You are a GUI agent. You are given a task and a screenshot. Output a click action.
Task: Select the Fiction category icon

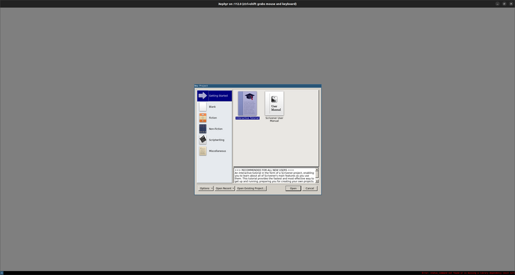tap(202, 118)
